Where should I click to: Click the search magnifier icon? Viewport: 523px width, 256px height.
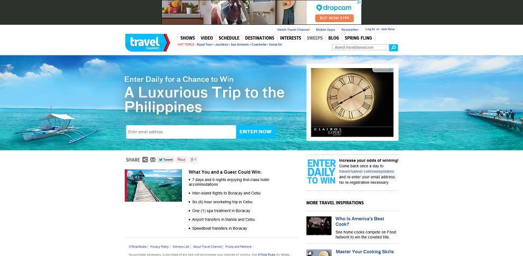tap(393, 48)
